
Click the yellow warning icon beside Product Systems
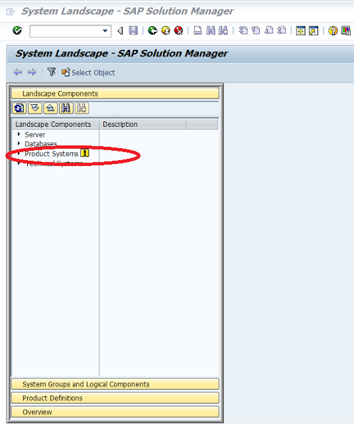coord(85,153)
